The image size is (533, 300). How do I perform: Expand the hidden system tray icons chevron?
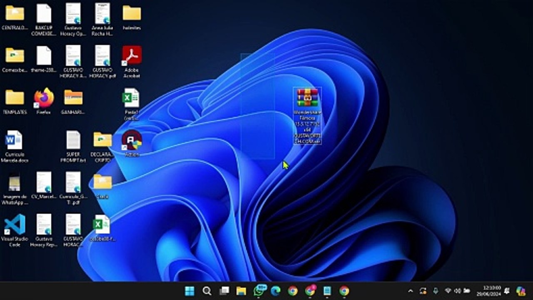click(411, 291)
